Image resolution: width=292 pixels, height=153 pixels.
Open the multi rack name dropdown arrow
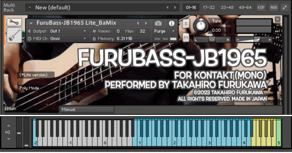click(x=30, y=8)
